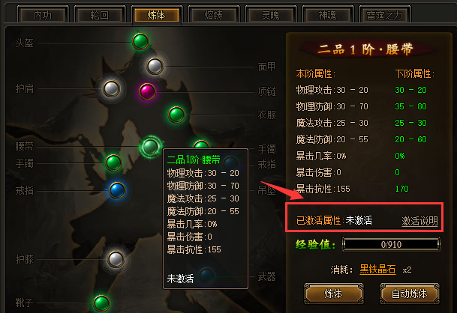The width and height of the screenshot is (457, 313).
Task: Click the 炼体 button
Action: coord(333,294)
